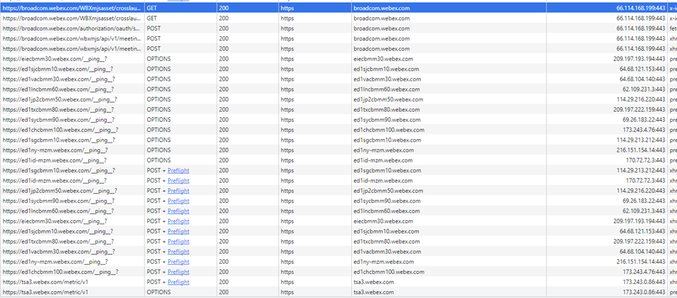Image resolution: width=677 pixels, height=298 pixels.
Task: Click URL https://ed1txcbmm80.webex.com/__ping__? in OPTIONS row
Action: 58,110
